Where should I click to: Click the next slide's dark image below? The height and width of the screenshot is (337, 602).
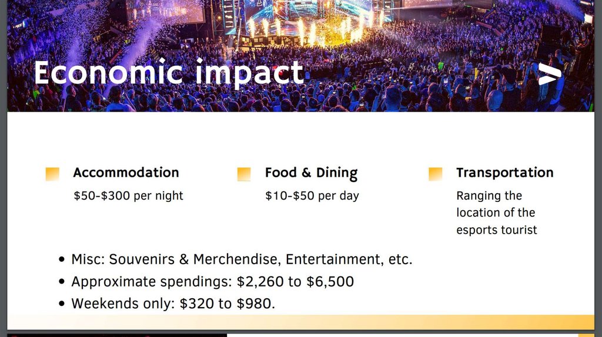pos(116,335)
